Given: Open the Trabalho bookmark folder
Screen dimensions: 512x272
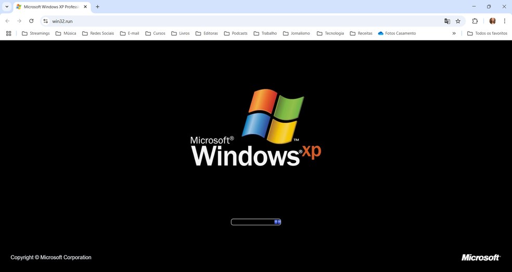Looking at the screenshot, I should pos(265,33).
